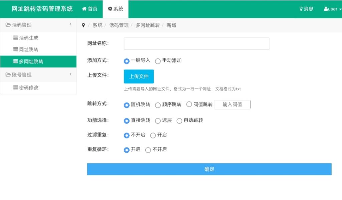Screen dimensions: 342x200
Task: Enable the 遮层 function option
Action: click(x=158, y=121)
